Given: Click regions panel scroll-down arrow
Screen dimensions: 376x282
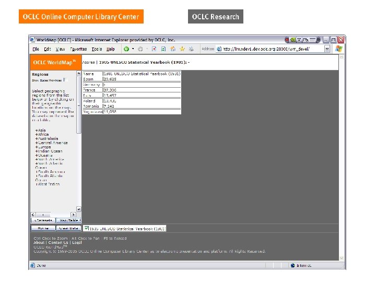Looking at the screenshot, I should pyautogui.click(x=79, y=209).
